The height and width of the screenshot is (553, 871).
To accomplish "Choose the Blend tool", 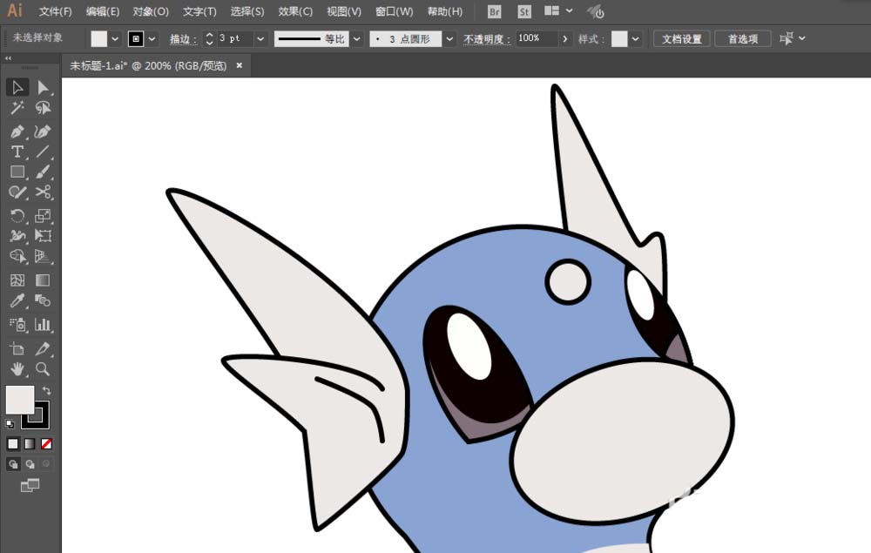I will (x=43, y=301).
